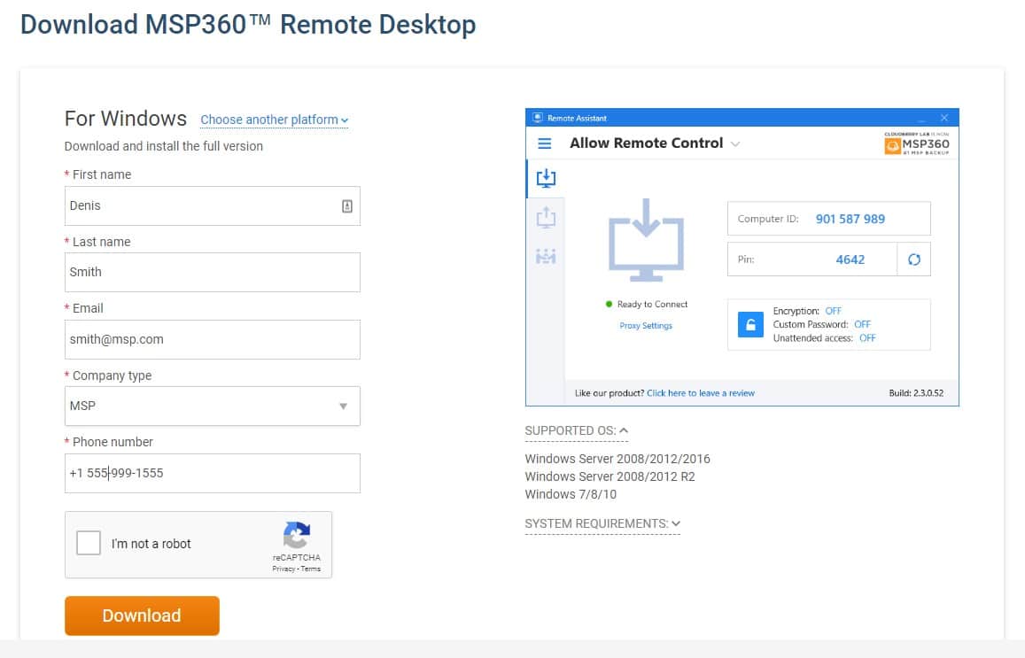Image resolution: width=1025 pixels, height=658 pixels.
Task: Toggle Encryption OFF setting
Action: (833, 311)
